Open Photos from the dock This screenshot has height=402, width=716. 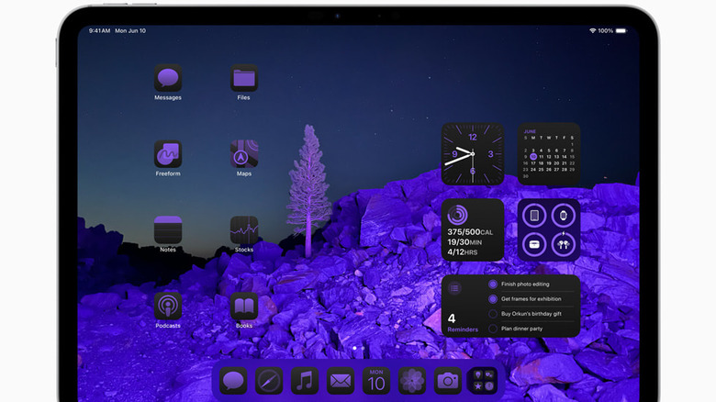[412, 380]
